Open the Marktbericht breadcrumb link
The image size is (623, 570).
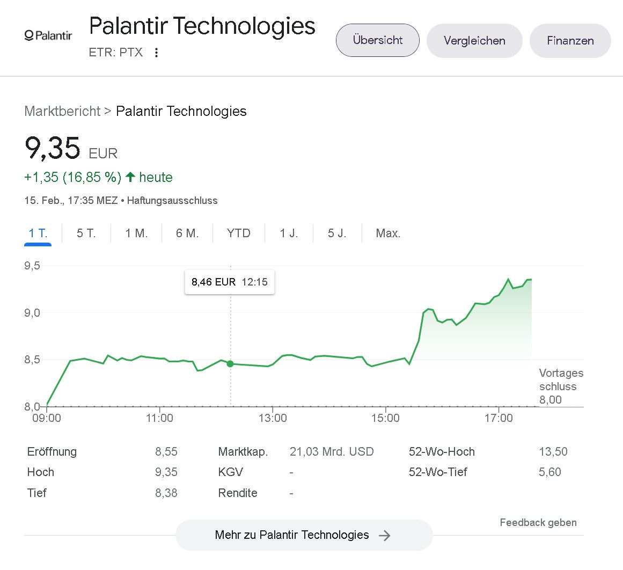pos(62,111)
